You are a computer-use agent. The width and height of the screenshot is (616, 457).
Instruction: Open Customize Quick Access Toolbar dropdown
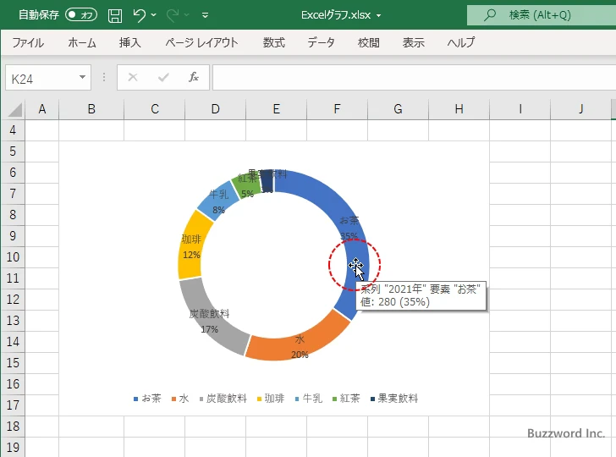(205, 15)
